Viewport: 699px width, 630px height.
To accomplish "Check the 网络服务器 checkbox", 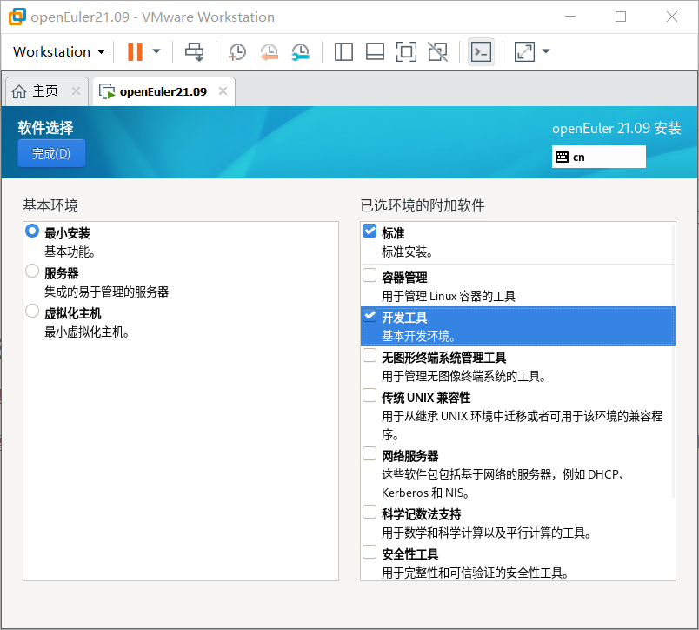I will tap(369, 453).
